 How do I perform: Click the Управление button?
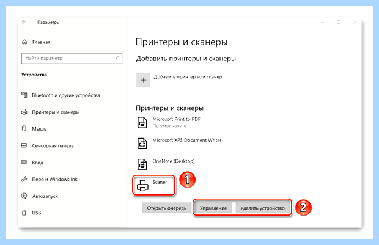(x=213, y=208)
